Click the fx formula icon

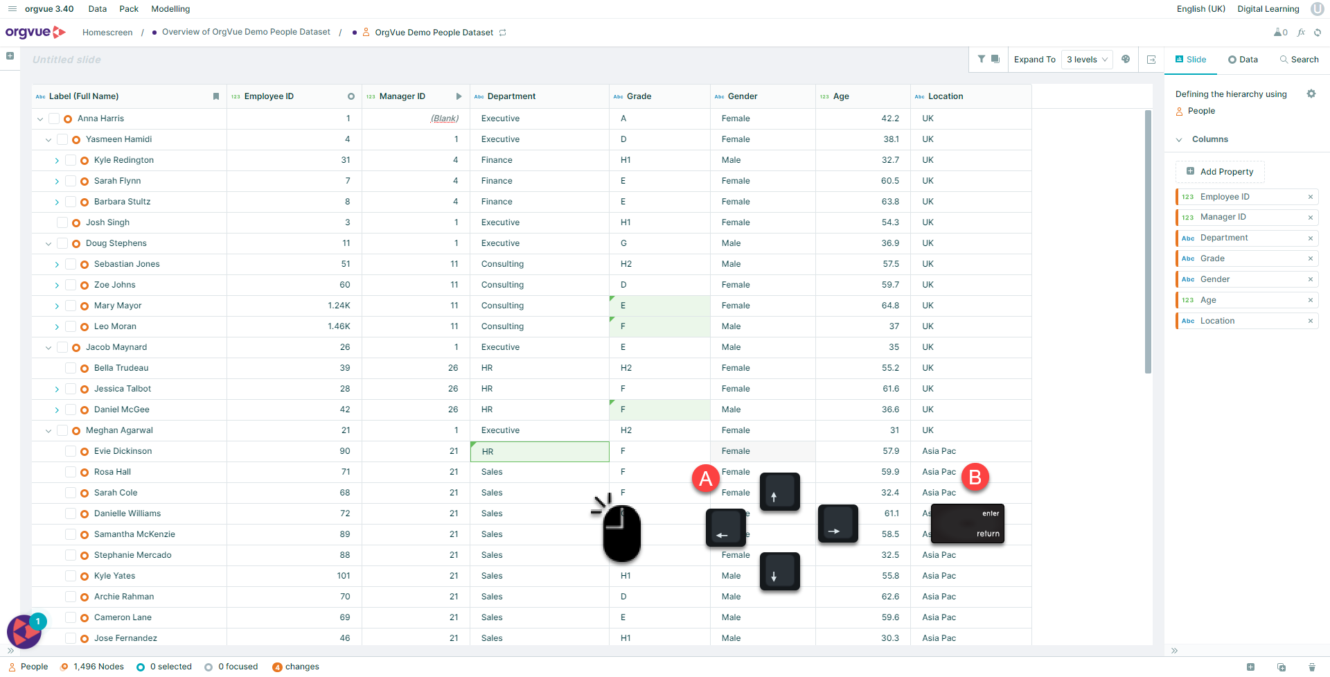[x=1301, y=33]
